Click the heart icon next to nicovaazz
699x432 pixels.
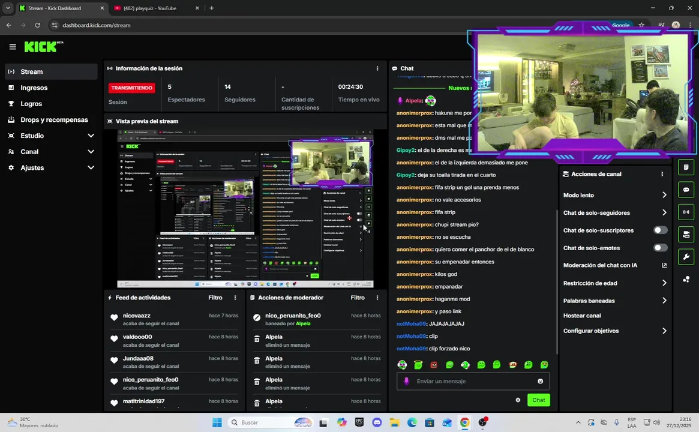pyautogui.click(x=114, y=318)
